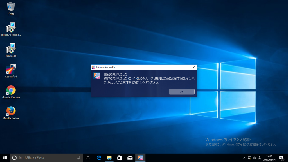Toggle the IME input mode indicator
This screenshot has width=288, height=162.
coord(260,158)
